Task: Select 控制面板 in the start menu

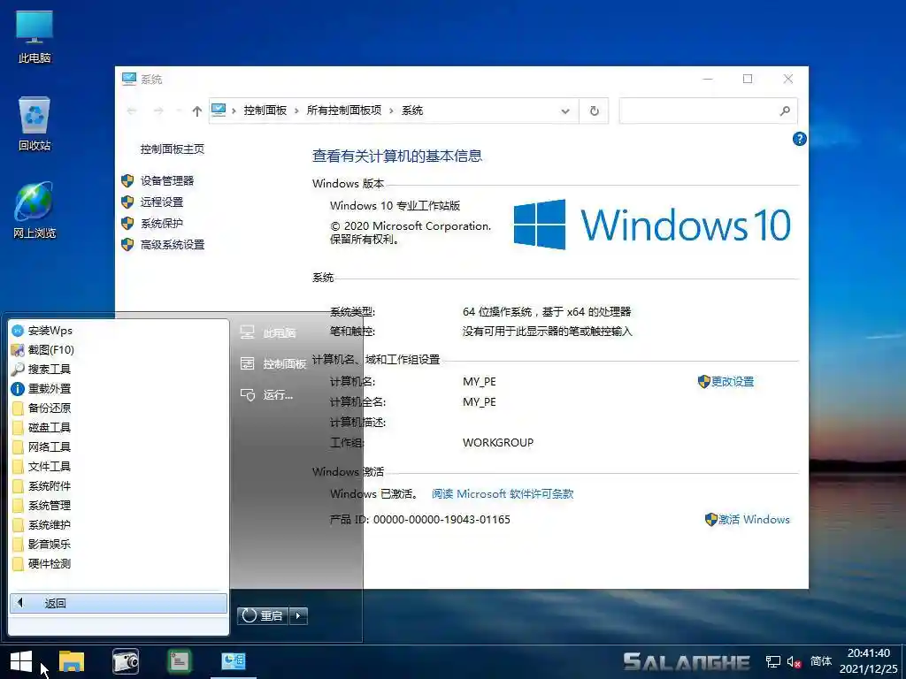Action: click(x=283, y=364)
